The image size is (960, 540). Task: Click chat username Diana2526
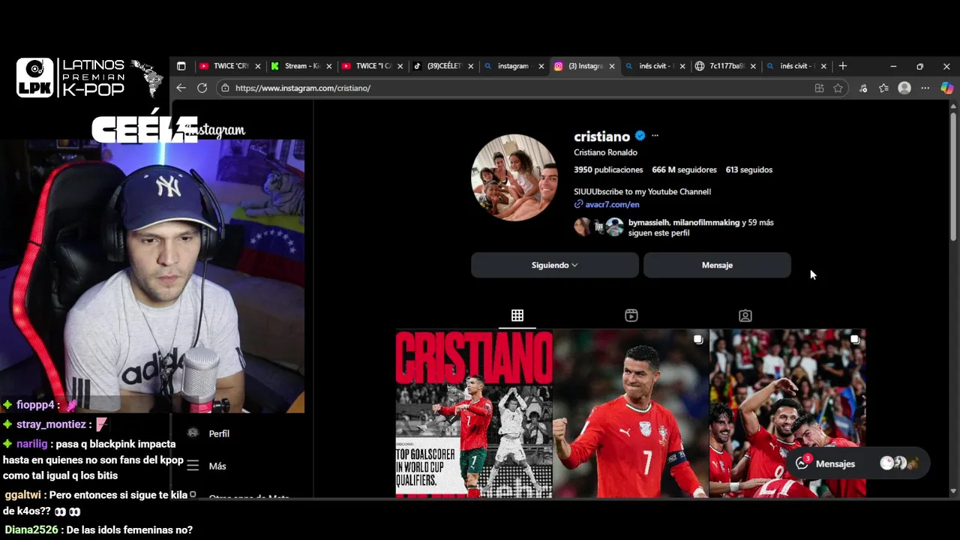click(32, 530)
